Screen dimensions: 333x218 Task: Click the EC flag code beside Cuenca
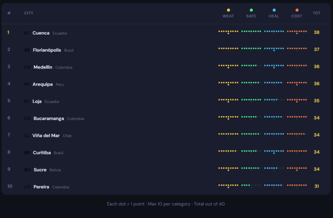click(x=27, y=33)
